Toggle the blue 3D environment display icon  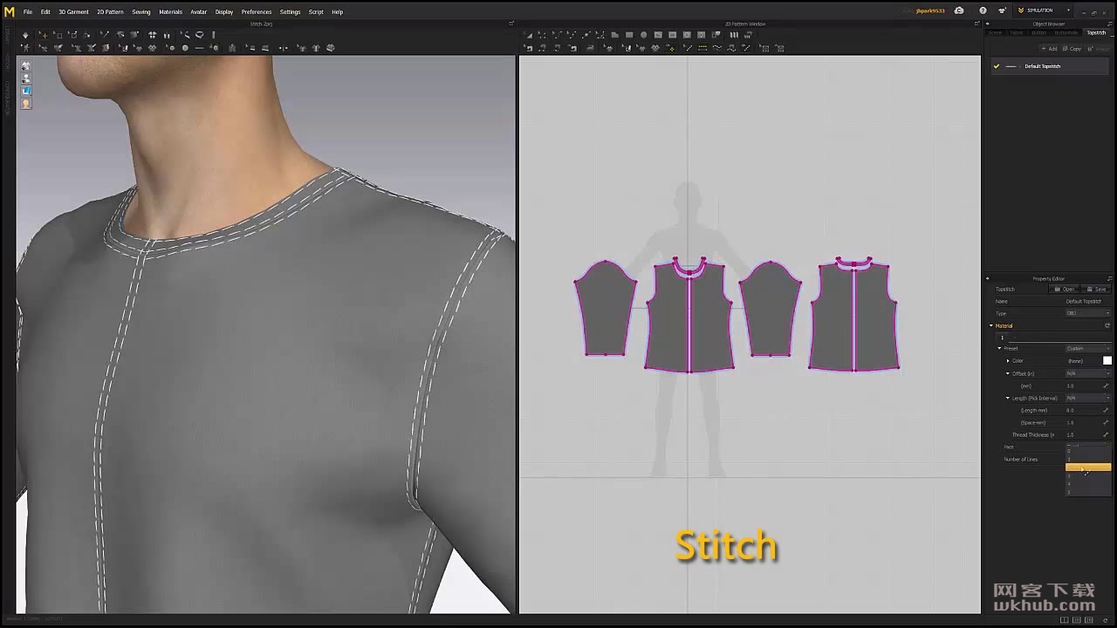[25, 91]
